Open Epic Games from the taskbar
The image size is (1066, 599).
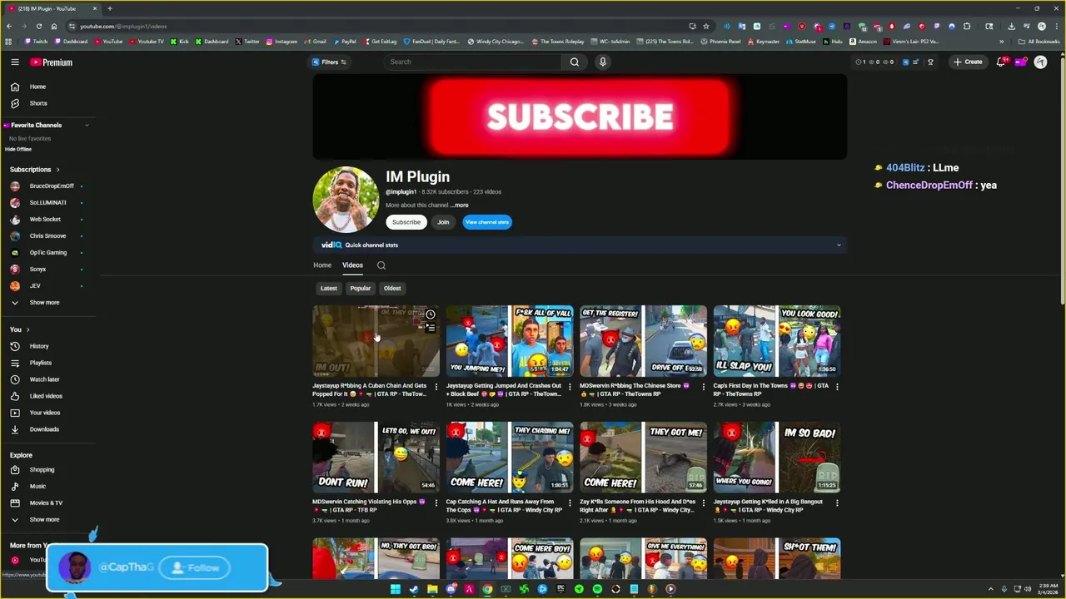coord(560,589)
